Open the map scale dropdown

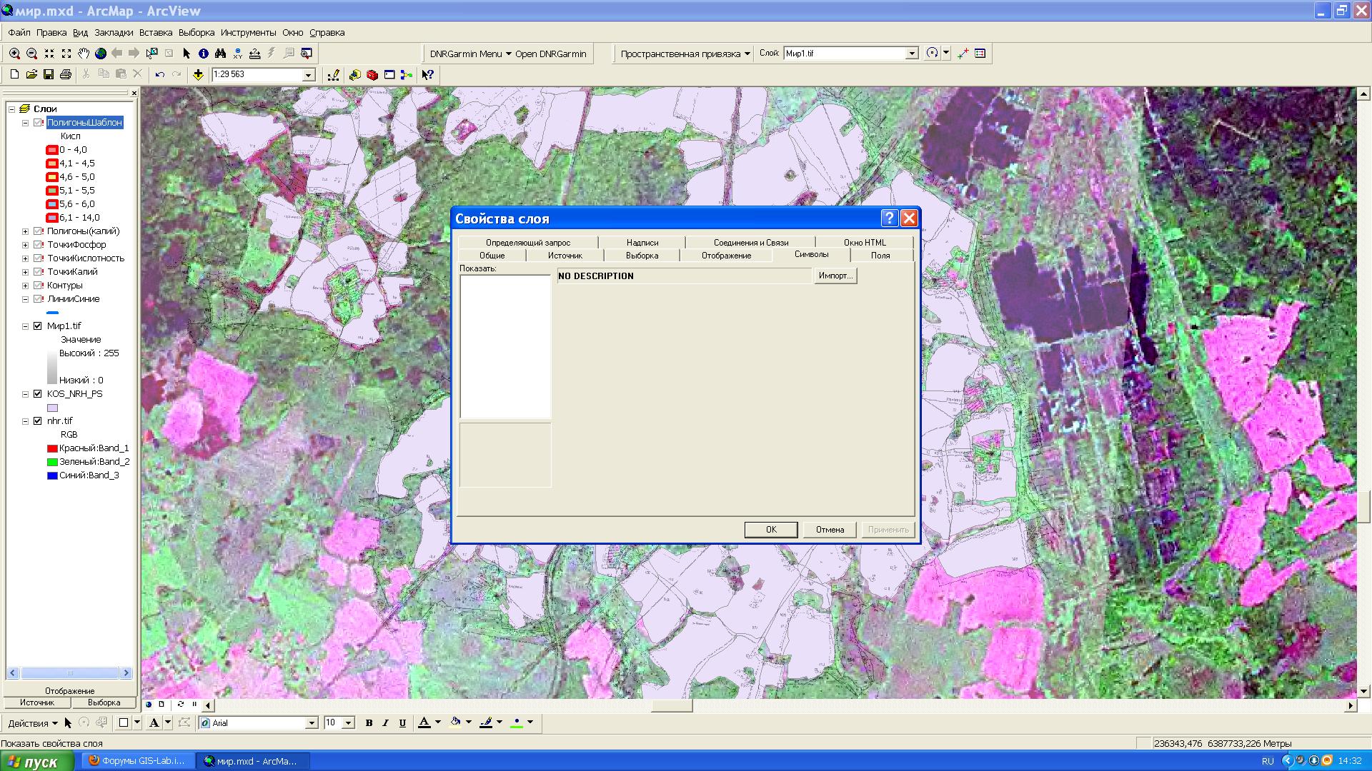309,75
